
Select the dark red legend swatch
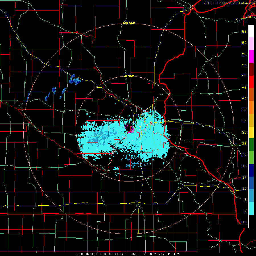[x=251, y=69]
